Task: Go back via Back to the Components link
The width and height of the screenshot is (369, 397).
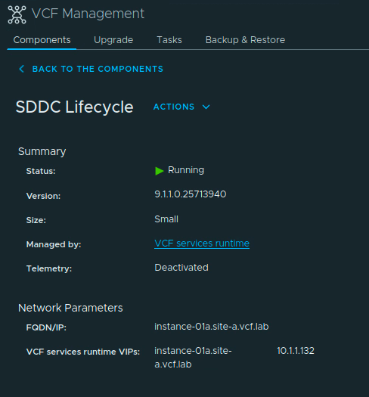Action: [x=98, y=69]
